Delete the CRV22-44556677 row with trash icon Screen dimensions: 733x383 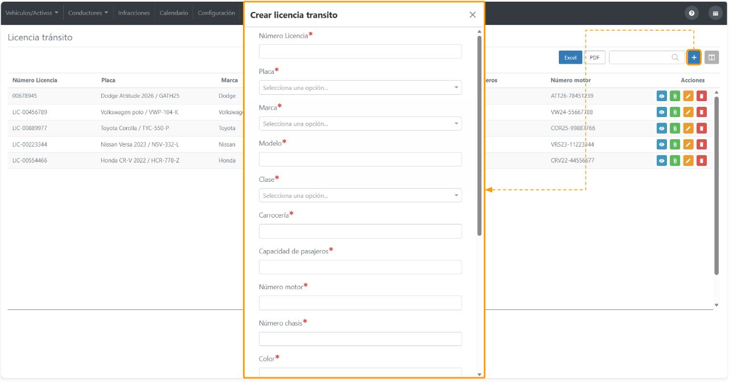coord(702,161)
